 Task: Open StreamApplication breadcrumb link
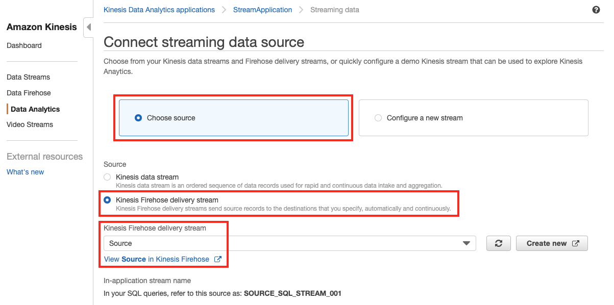coord(262,10)
